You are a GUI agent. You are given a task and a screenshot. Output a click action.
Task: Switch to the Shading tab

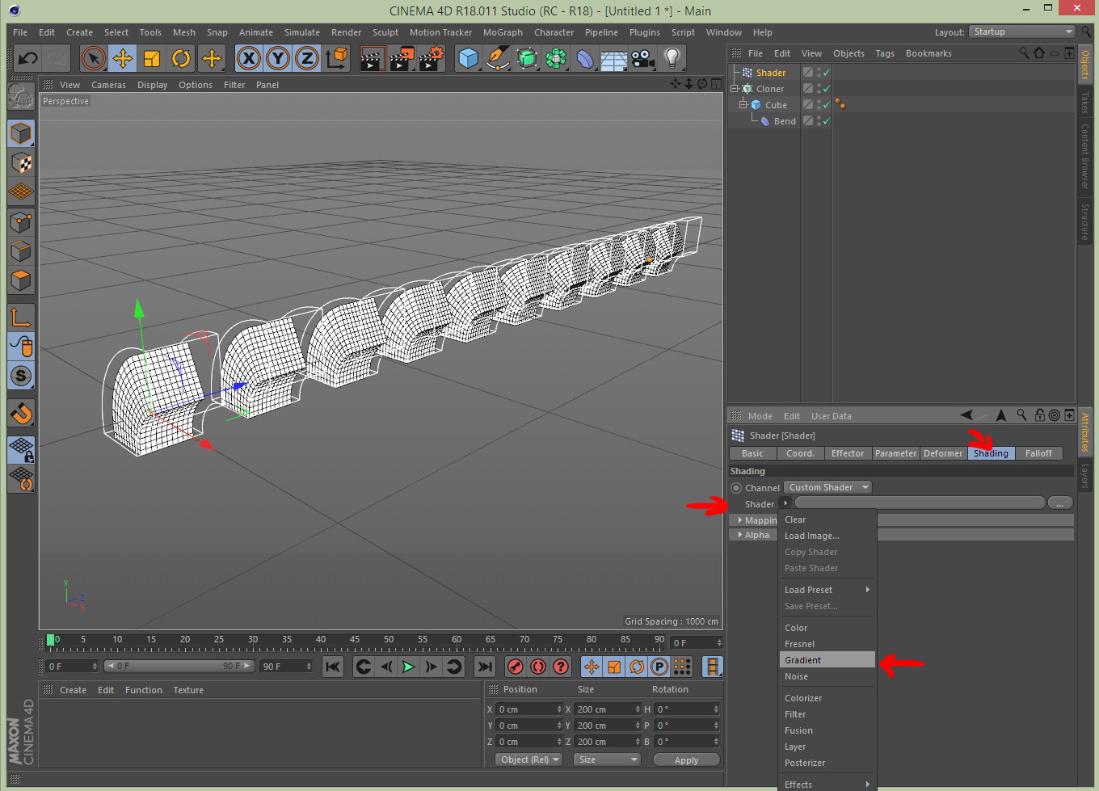(x=991, y=453)
